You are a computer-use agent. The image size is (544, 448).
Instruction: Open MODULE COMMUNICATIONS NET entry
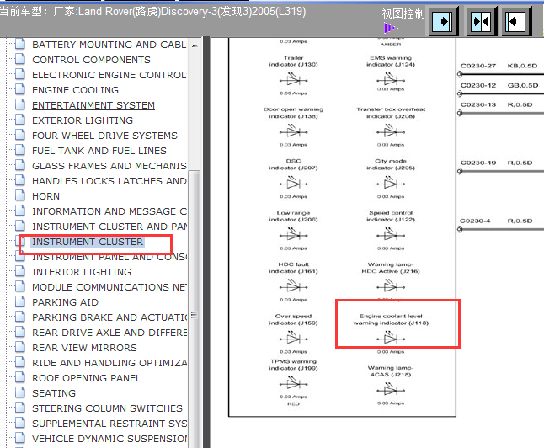tap(109, 287)
